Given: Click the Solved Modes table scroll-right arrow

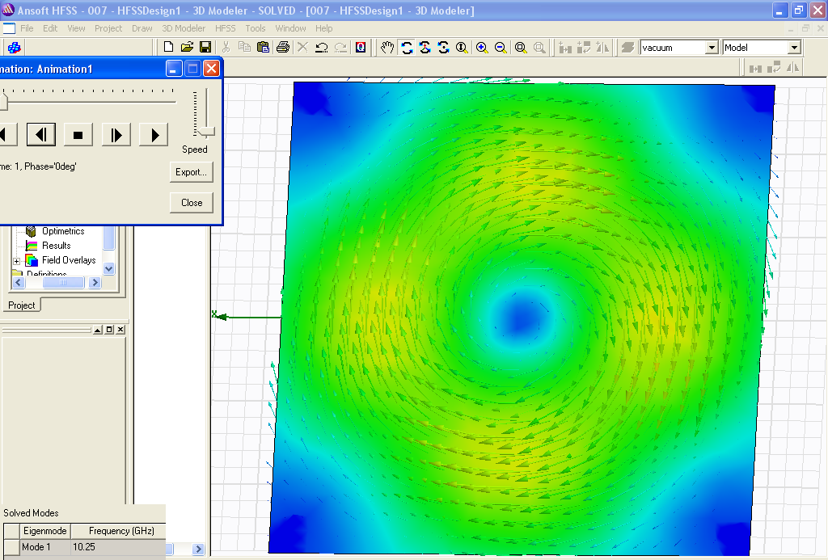Looking at the screenshot, I should pyautogui.click(x=199, y=549).
